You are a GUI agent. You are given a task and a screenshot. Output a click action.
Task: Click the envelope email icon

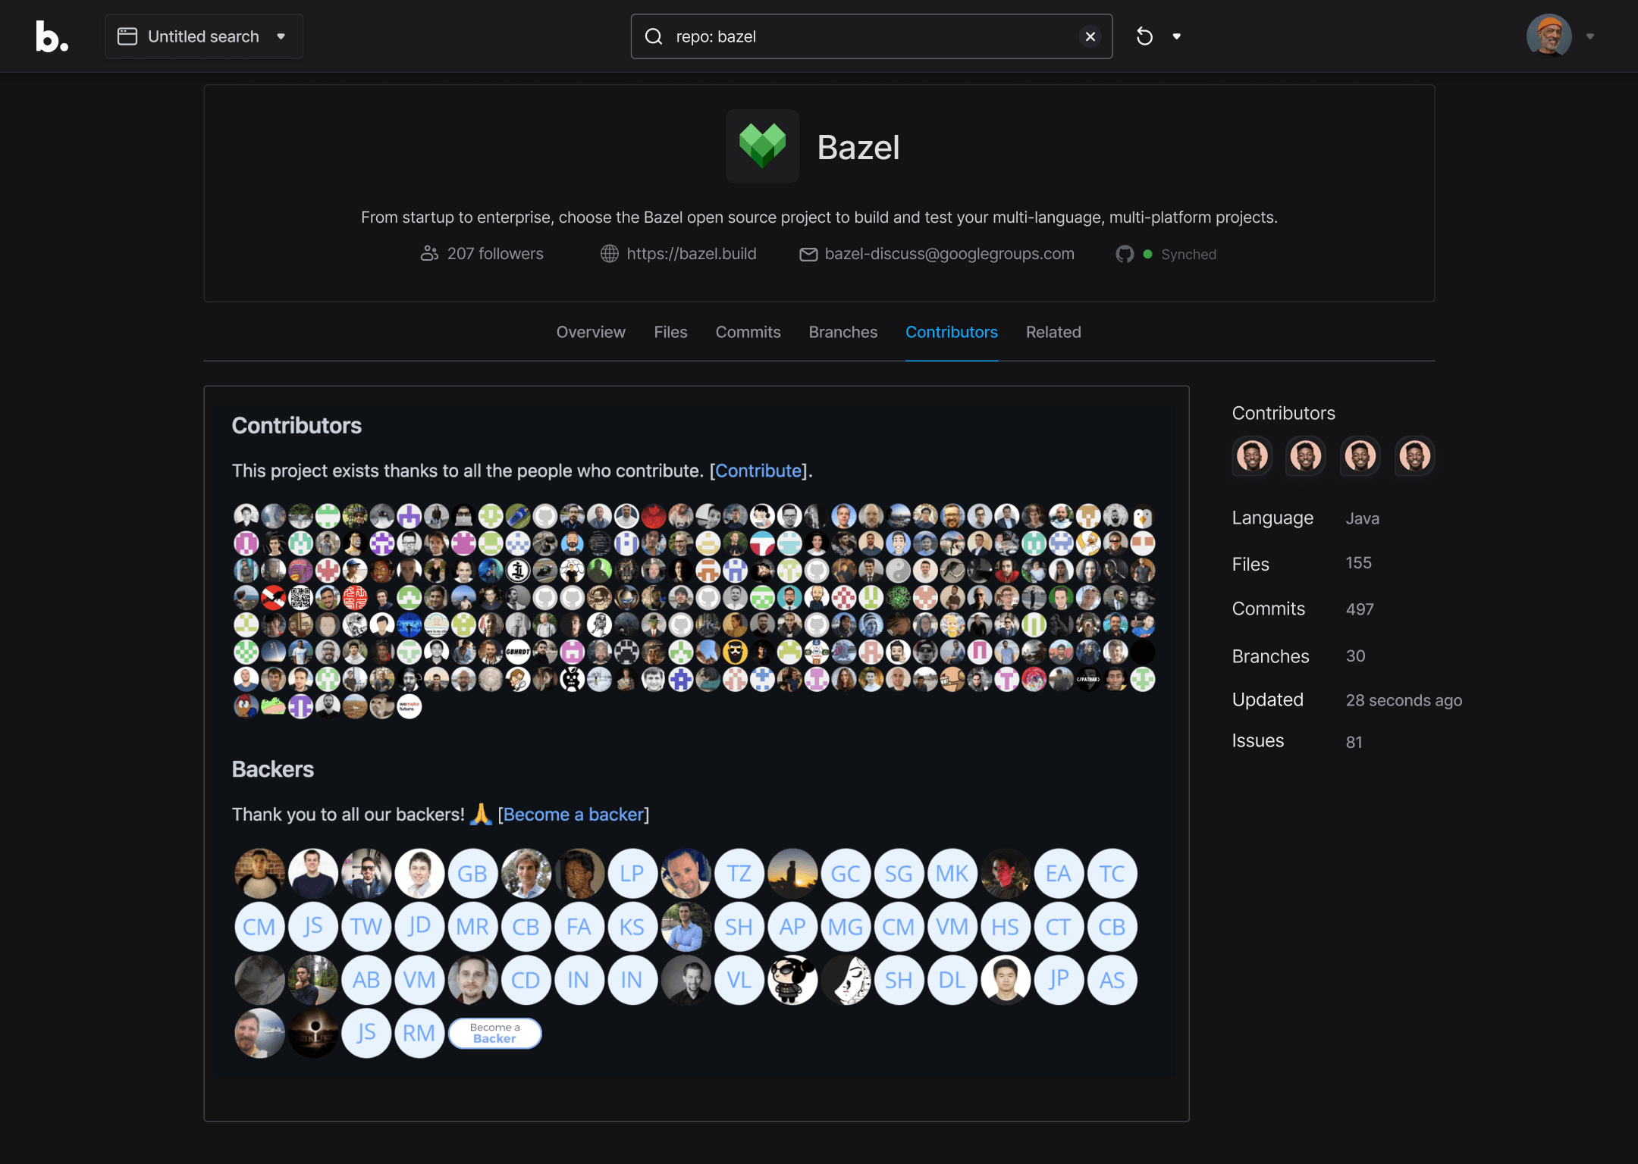[808, 254]
